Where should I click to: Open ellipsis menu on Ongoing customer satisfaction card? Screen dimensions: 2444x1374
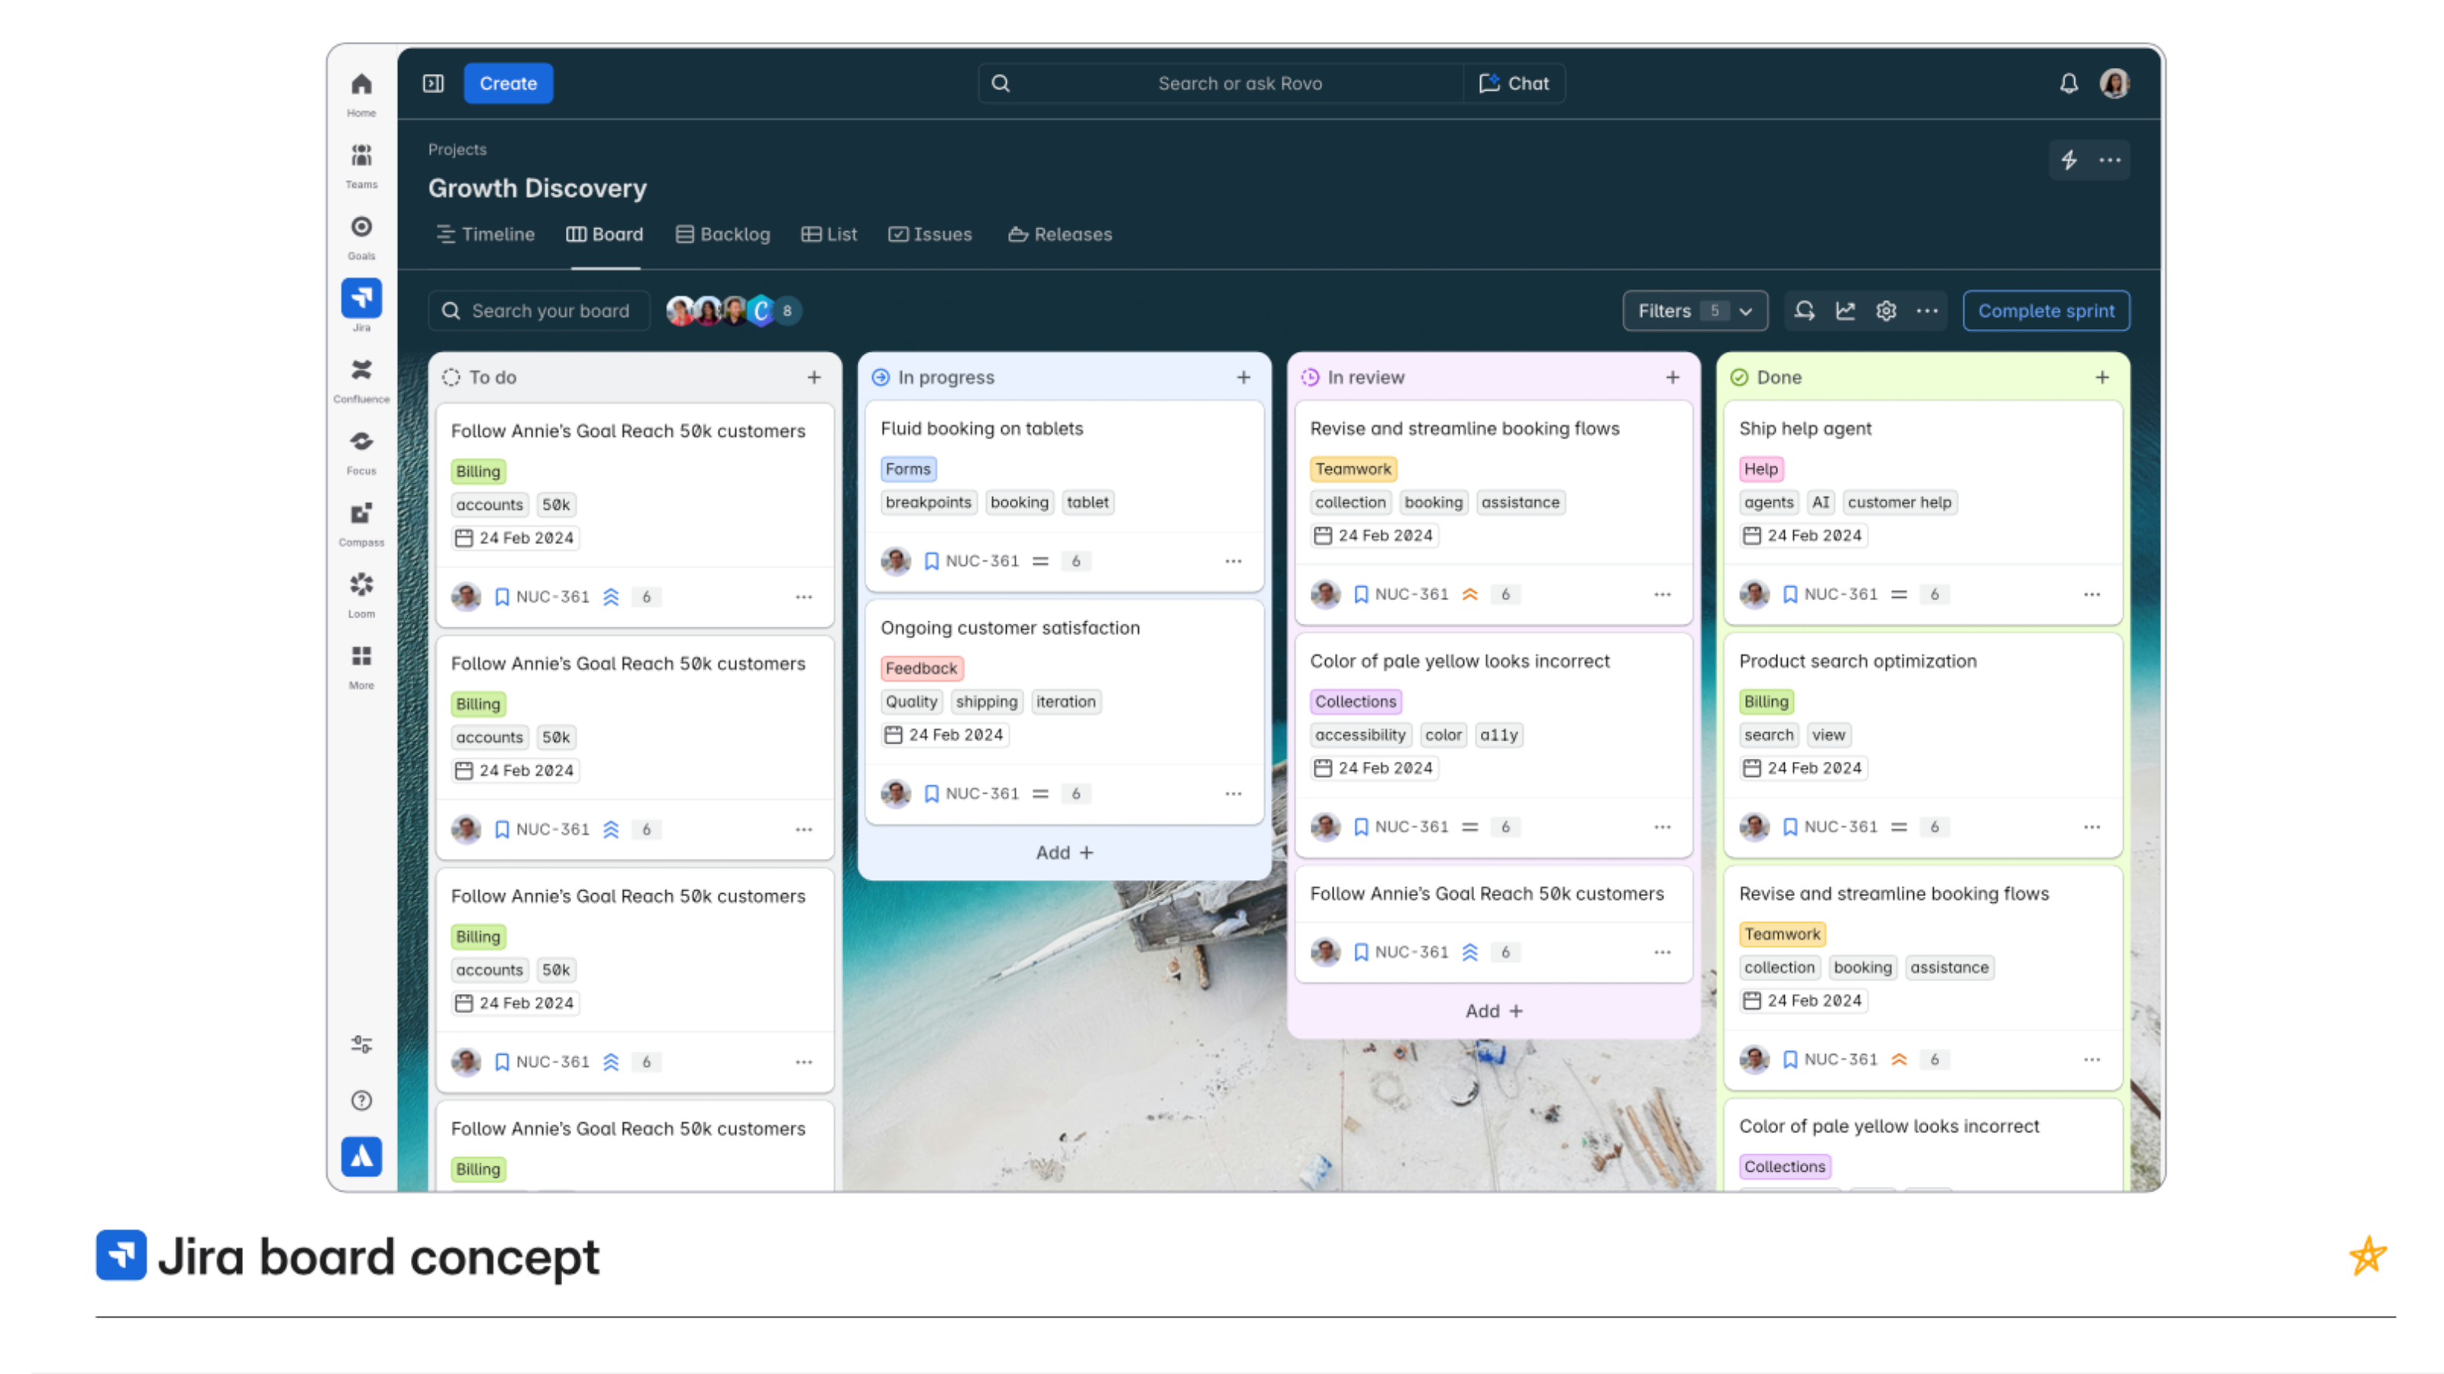pos(1233,794)
